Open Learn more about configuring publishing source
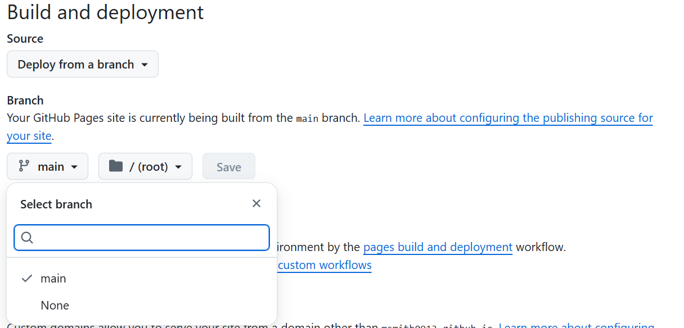 [507, 118]
